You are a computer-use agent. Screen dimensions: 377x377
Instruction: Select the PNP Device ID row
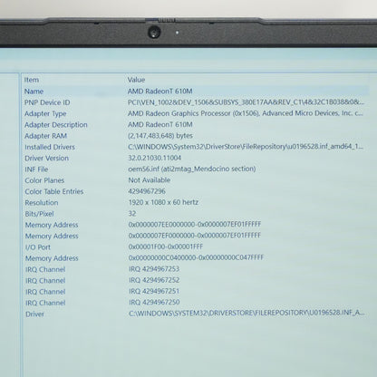click(x=197, y=102)
